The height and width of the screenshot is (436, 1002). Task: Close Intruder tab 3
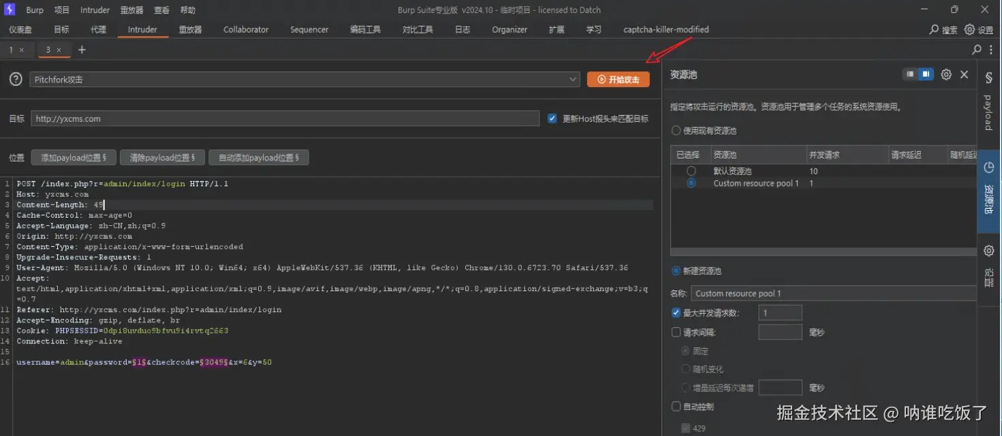(59, 50)
